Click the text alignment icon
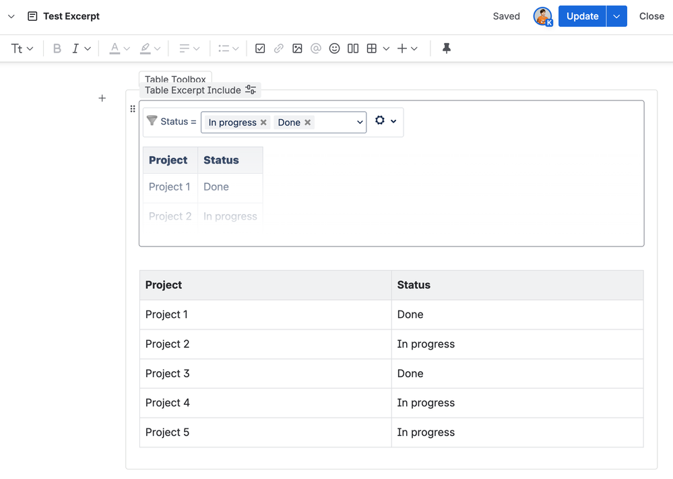Image resolution: width=673 pixels, height=479 pixels. click(x=185, y=49)
